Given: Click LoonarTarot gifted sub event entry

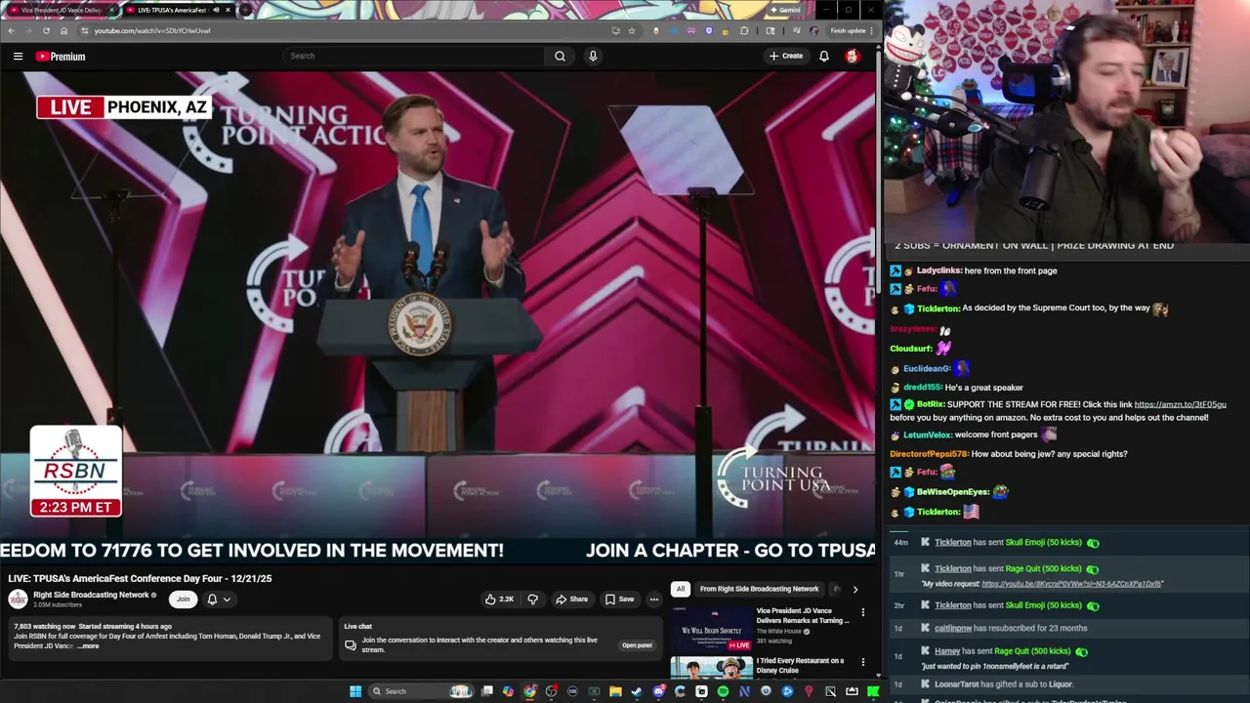Looking at the screenshot, I should [1069, 684].
